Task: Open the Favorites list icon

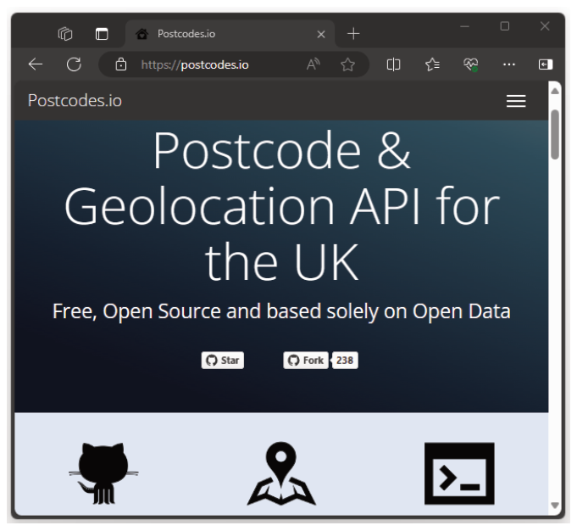Action: 432,64
